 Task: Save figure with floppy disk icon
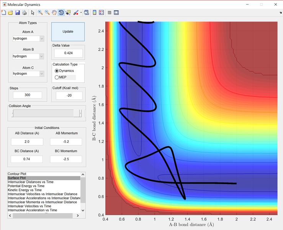(x=18, y=13)
